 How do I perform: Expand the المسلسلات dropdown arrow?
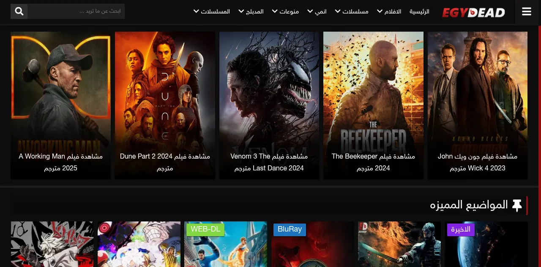click(x=196, y=11)
